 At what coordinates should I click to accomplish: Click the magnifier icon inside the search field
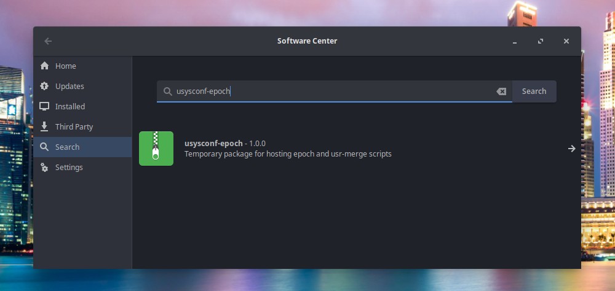point(167,91)
